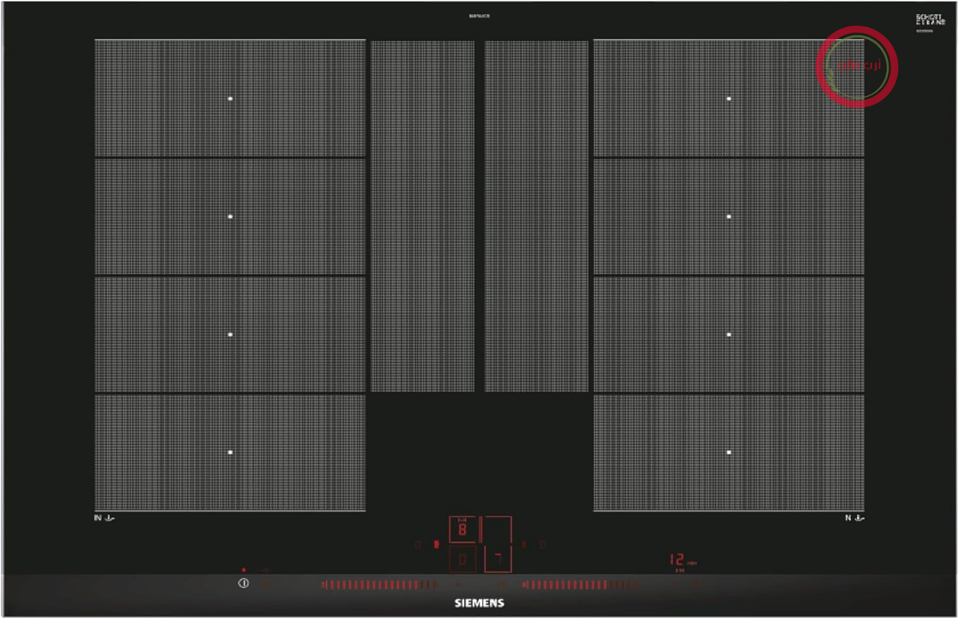Tap the red indicator dot above power key

(x=244, y=570)
